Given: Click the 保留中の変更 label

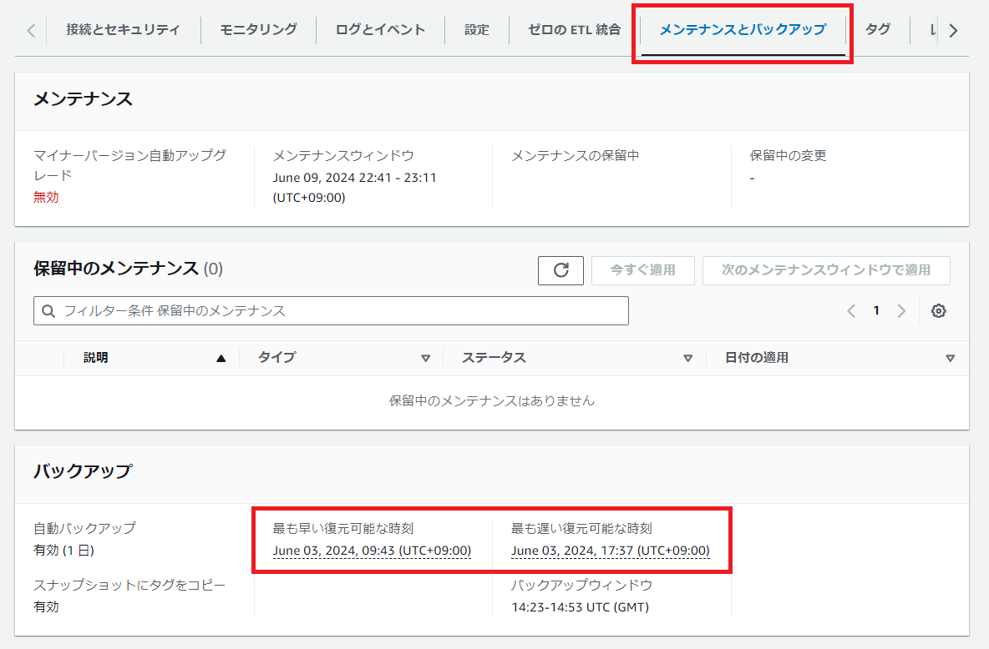Looking at the screenshot, I should coord(788,156).
